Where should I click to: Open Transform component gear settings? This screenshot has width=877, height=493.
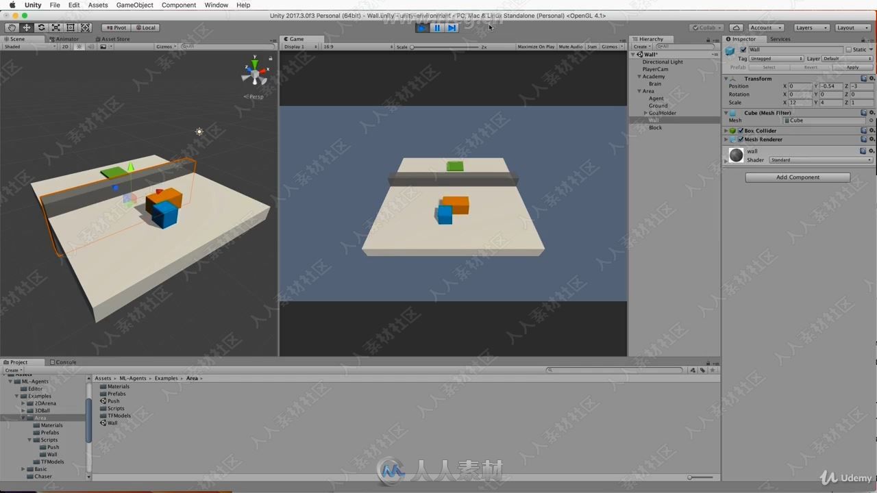coord(872,79)
